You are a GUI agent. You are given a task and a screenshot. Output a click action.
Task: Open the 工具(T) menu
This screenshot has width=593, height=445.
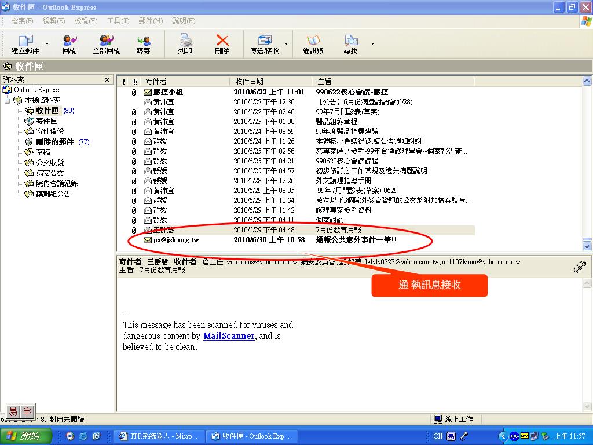[118, 21]
